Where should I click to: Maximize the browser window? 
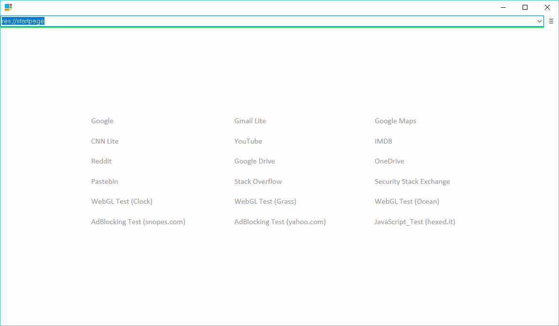525,7
